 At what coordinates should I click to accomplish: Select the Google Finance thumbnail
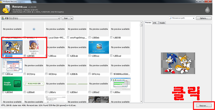click(12, 84)
